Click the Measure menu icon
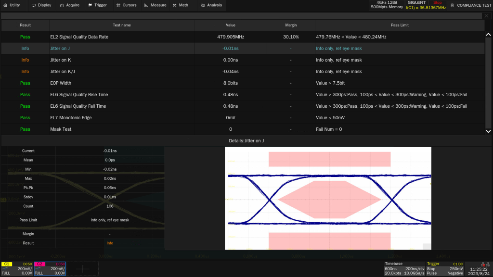Viewport: 493px width, 277px height. click(x=146, y=5)
